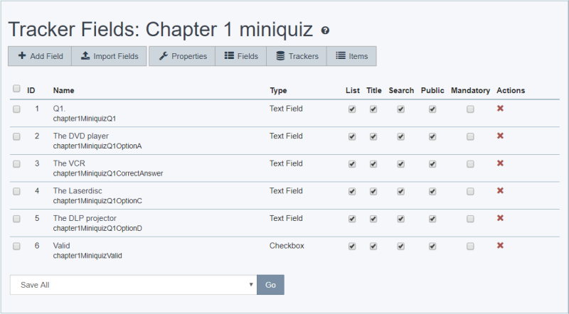The image size is (569, 314).
Task: Open the Trackers database button
Action: pyautogui.click(x=297, y=56)
